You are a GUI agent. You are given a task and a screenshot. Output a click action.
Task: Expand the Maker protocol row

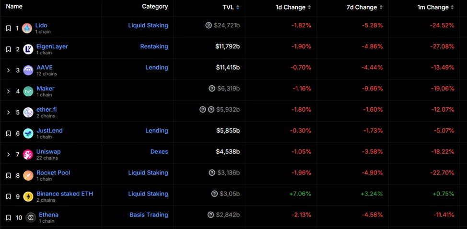(8, 92)
